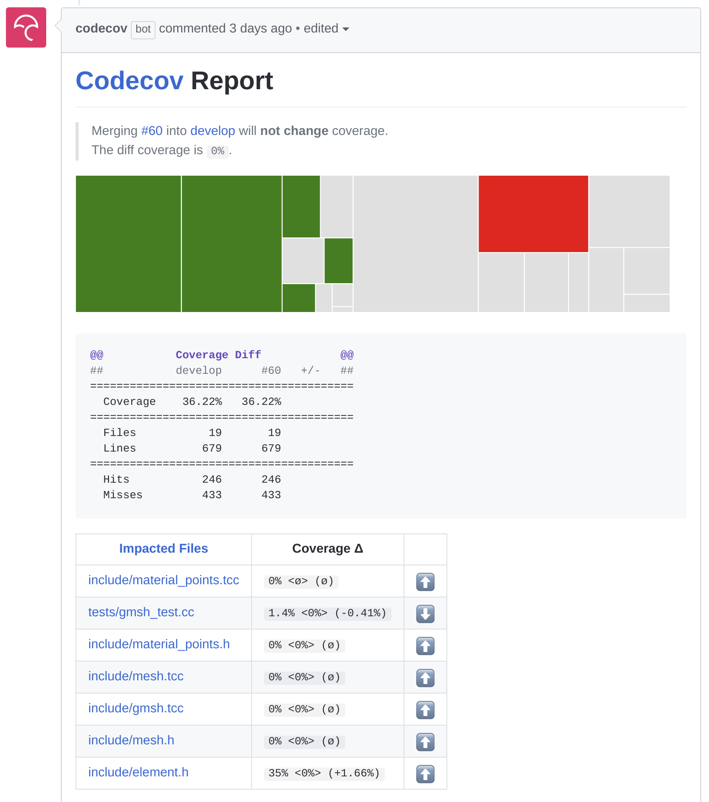
Task: Click the 'Coverage Δ' column header
Action: tap(328, 549)
